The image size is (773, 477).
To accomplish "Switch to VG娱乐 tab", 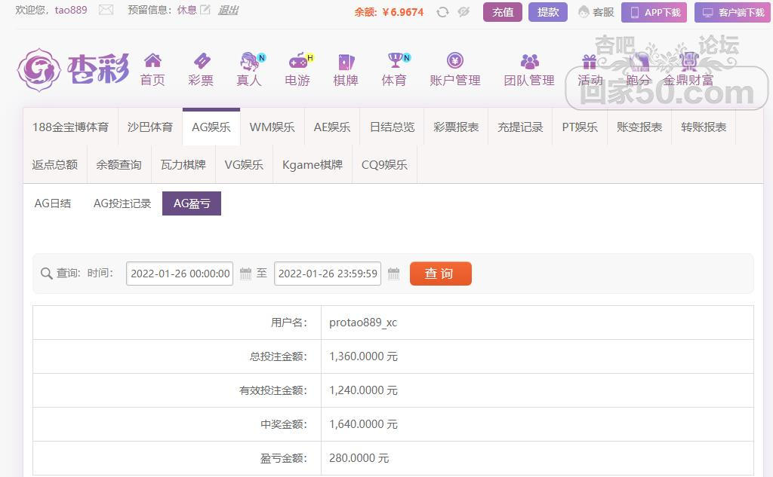I will click(244, 164).
